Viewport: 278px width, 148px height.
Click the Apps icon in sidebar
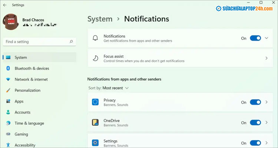coord(8,101)
